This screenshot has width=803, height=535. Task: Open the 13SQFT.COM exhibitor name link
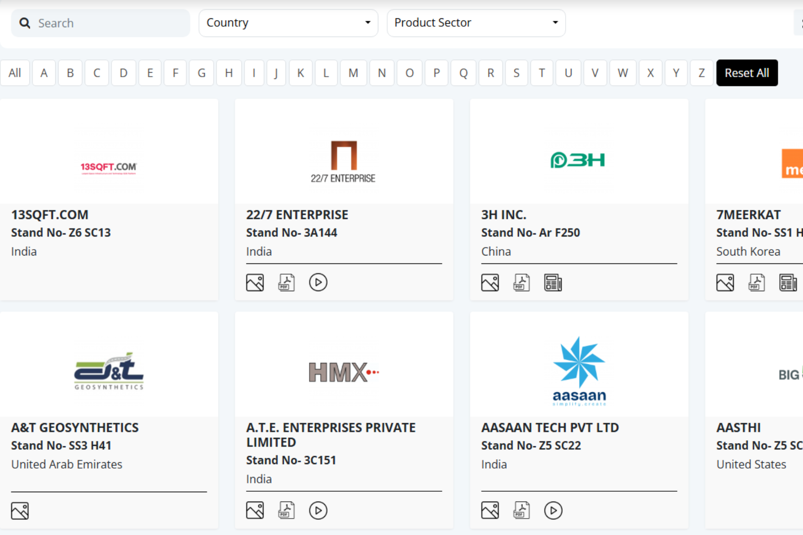click(50, 215)
